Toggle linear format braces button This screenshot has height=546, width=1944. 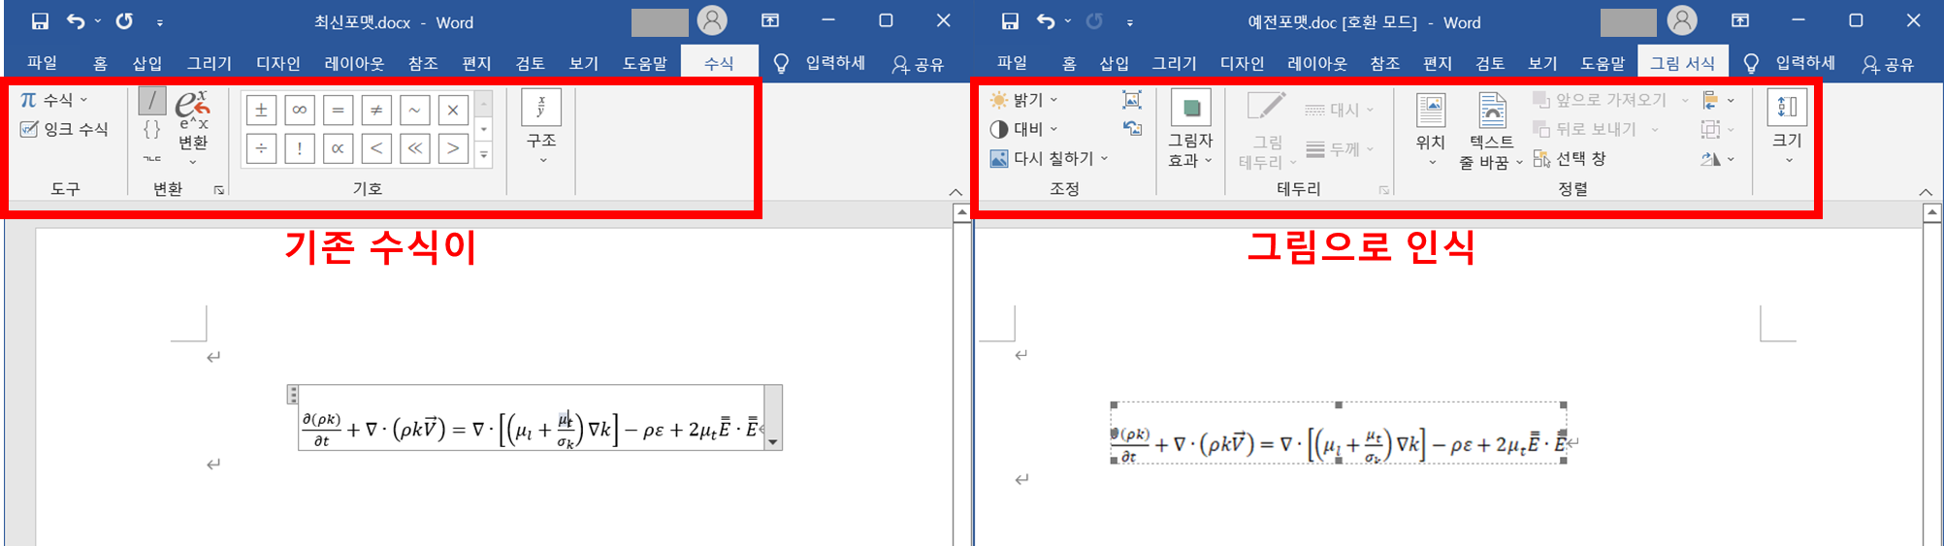coord(152,129)
